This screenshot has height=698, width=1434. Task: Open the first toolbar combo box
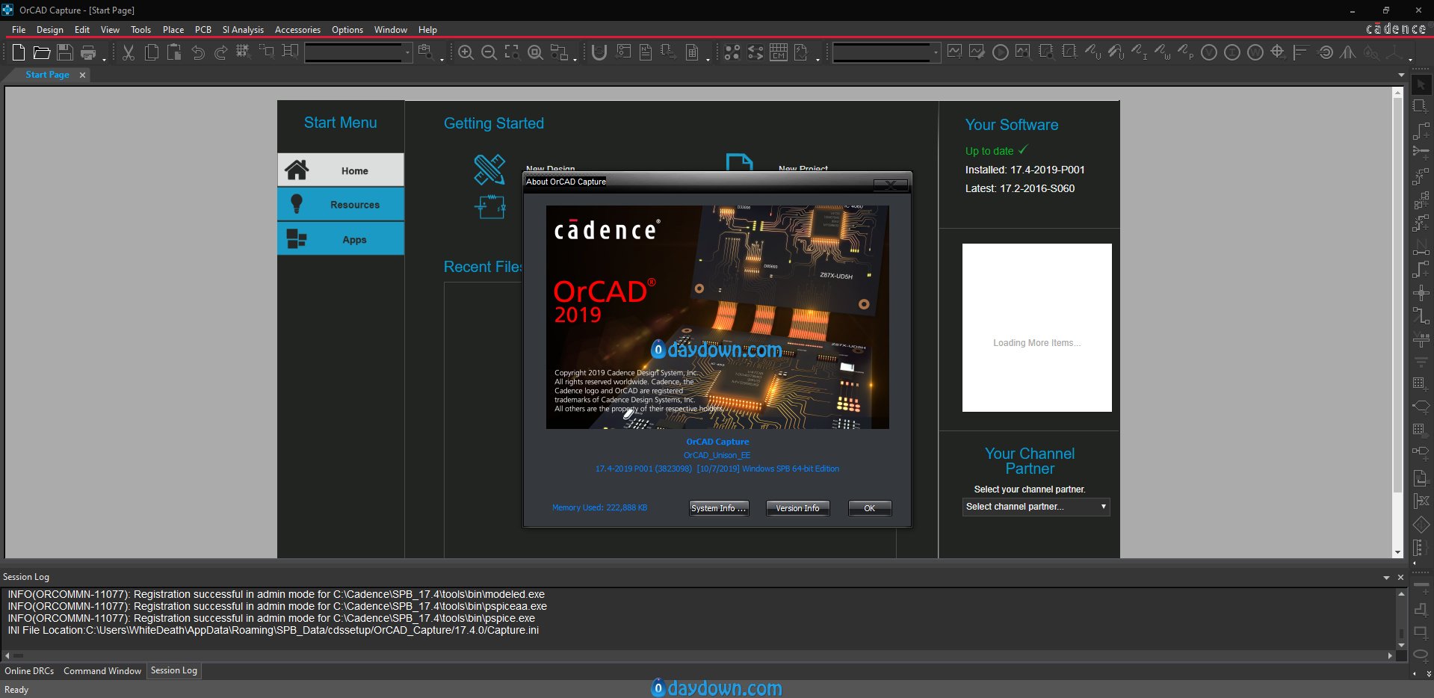click(358, 52)
